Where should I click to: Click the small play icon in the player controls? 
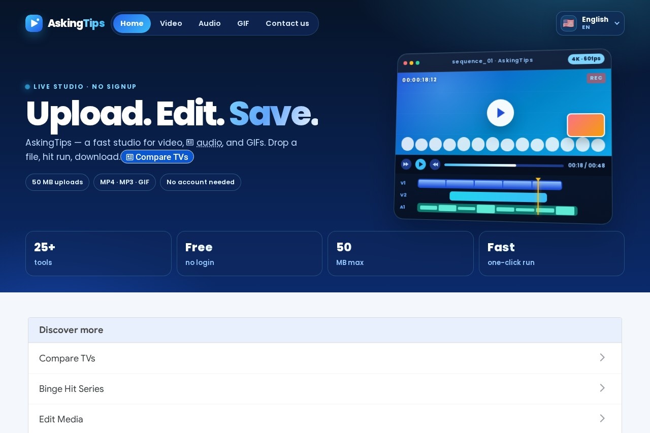(420, 164)
